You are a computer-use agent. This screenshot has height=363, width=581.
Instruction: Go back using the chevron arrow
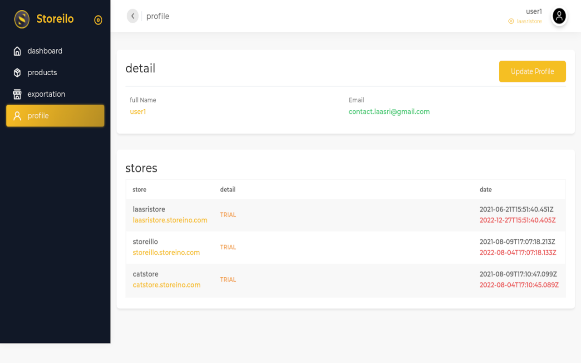click(132, 16)
